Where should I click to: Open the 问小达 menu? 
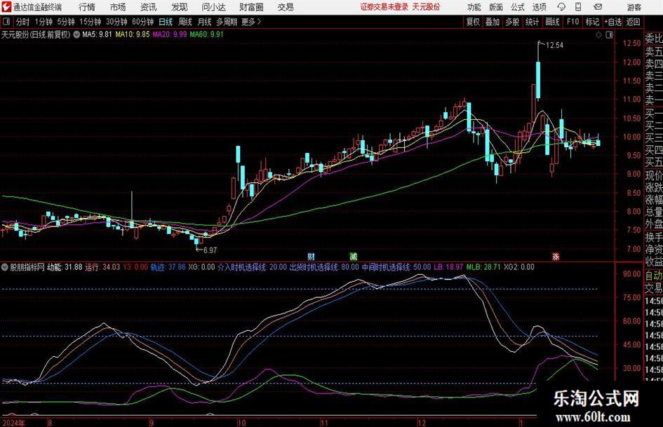coord(213,7)
